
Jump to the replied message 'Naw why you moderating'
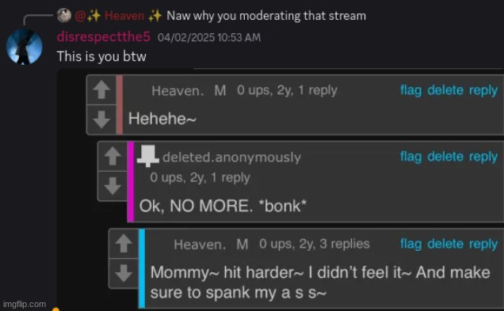click(x=266, y=15)
